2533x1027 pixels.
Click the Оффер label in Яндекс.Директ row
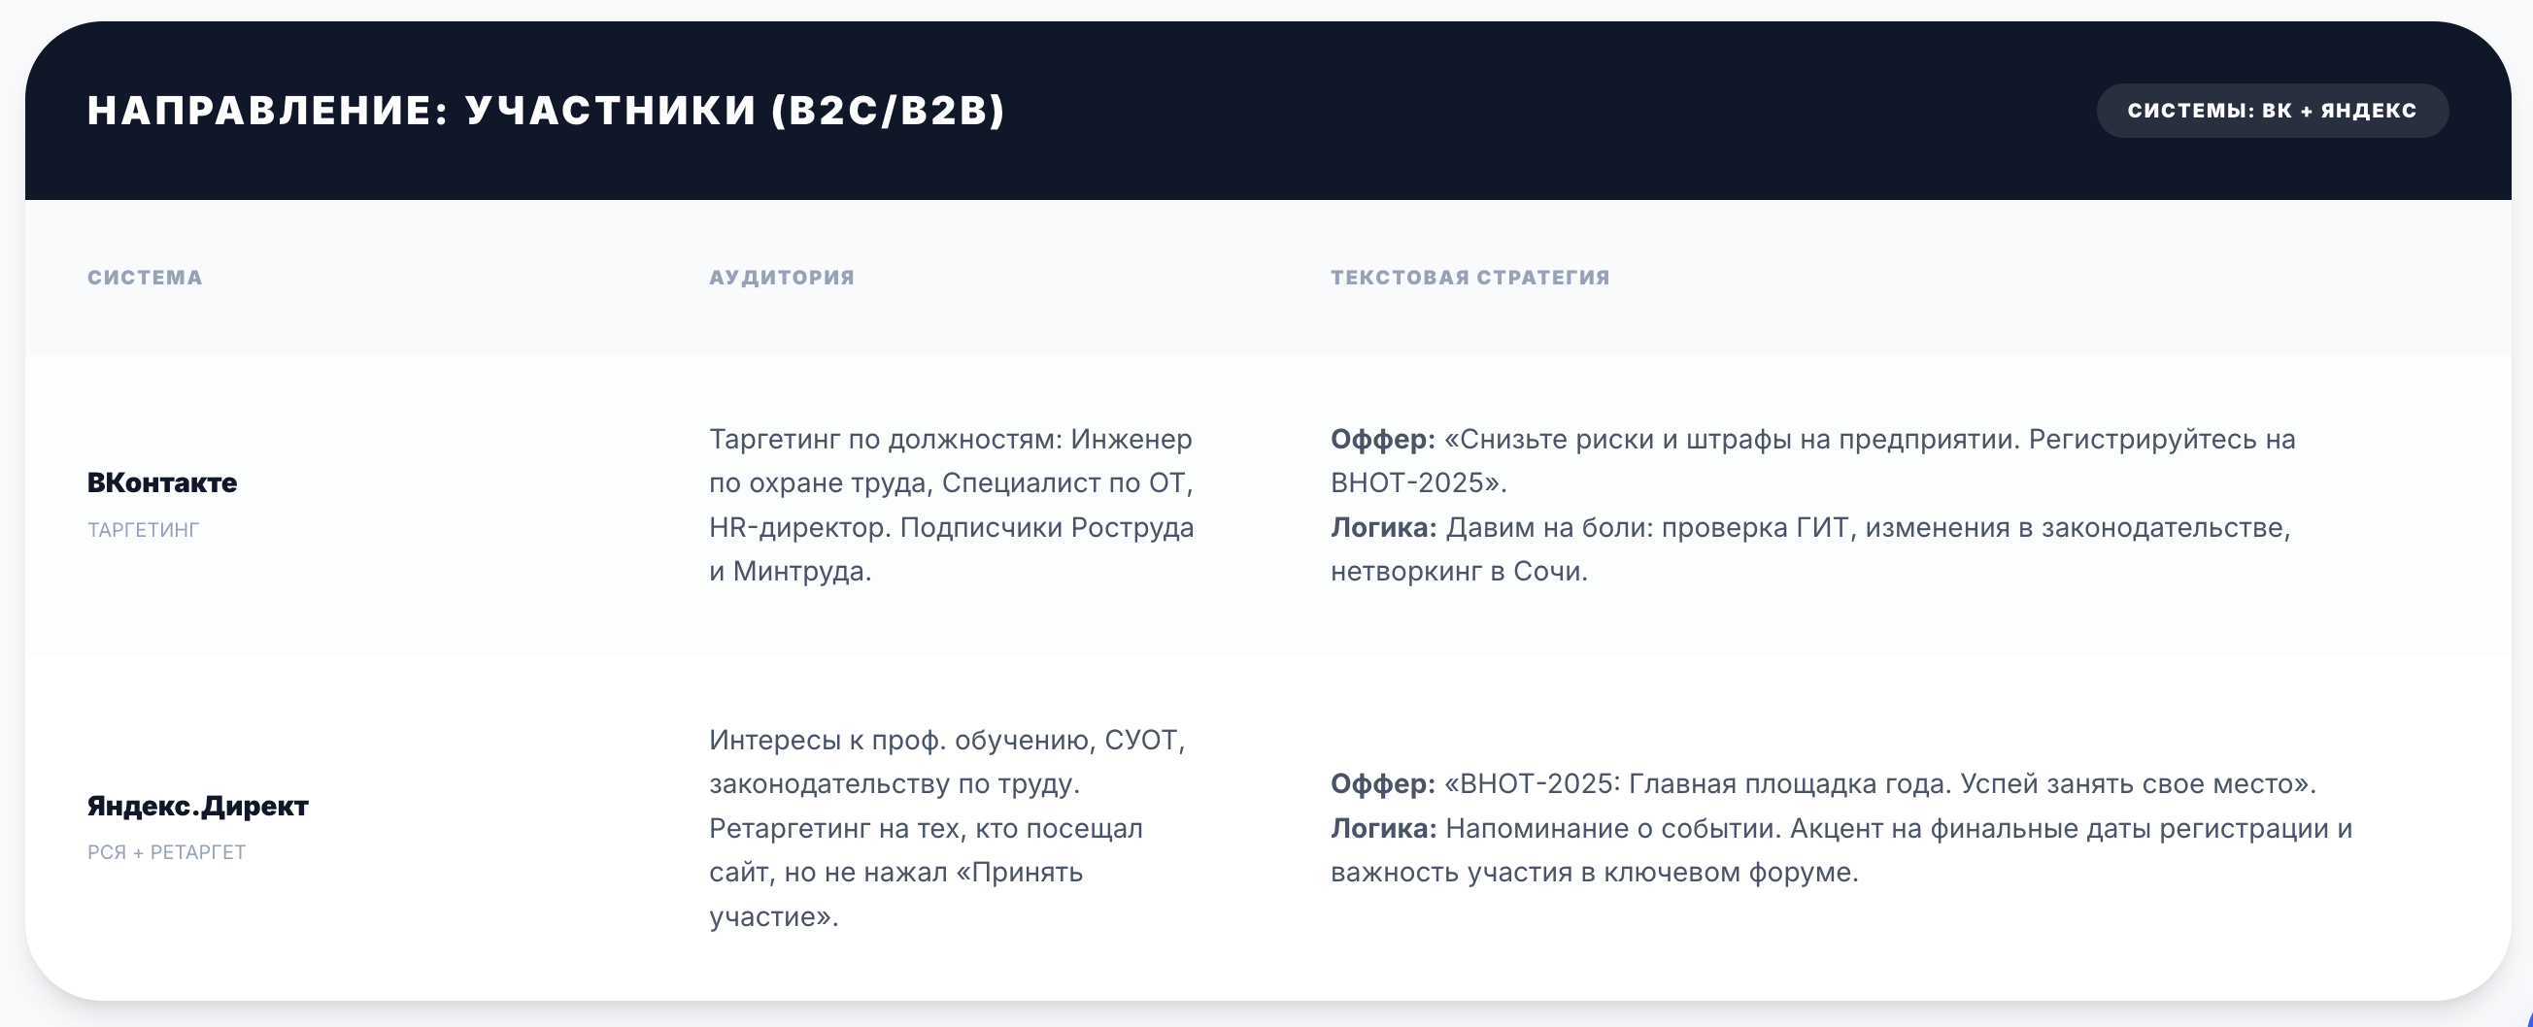[x=1382, y=784]
